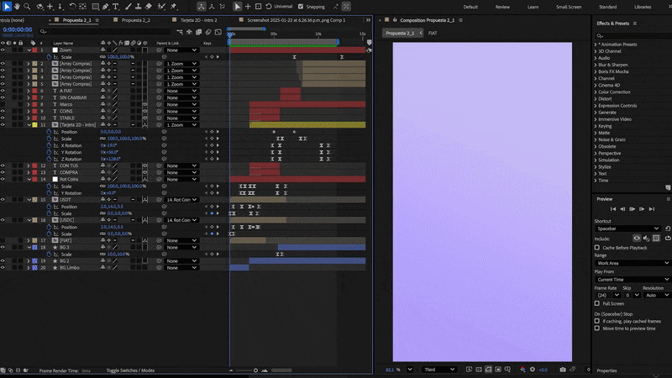The height and width of the screenshot is (378, 672).
Task: Switch to the Propuesta 2_2 timeline tab
Action: click(136, 20)
